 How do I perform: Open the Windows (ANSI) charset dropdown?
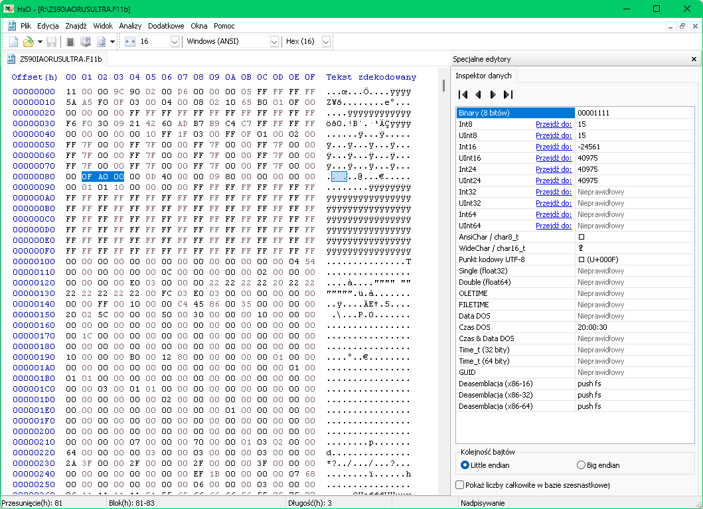(274, 42)
